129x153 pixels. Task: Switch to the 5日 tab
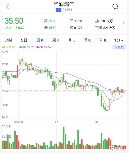pos(24,40)
